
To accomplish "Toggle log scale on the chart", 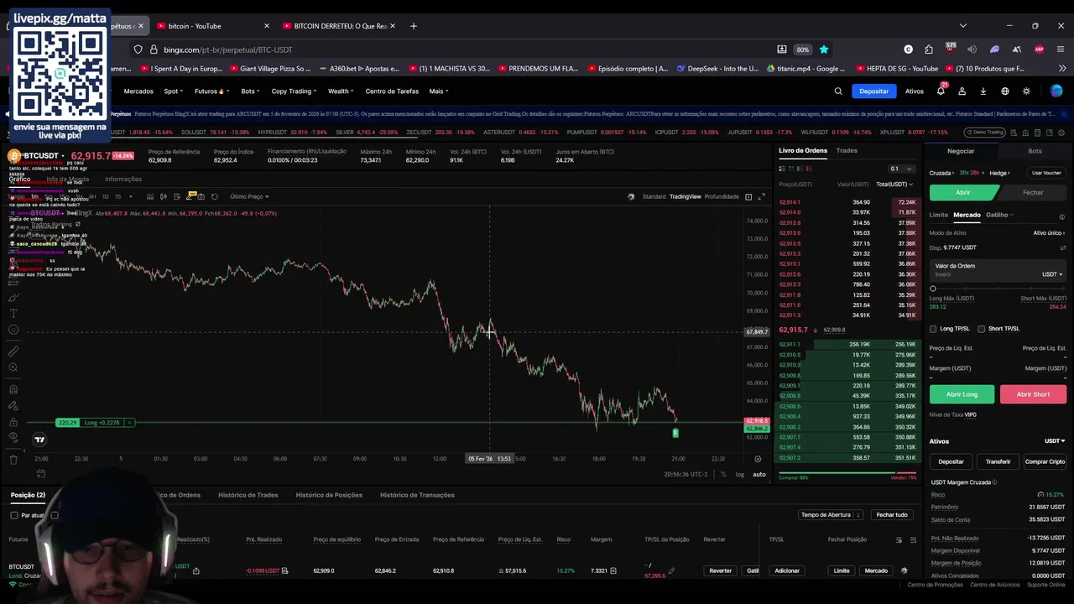I will pos(740,475).
